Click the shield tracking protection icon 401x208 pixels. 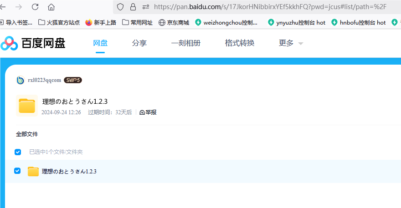point(120,7)
